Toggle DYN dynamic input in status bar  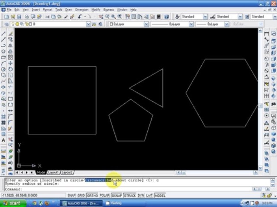click(141, 195)
